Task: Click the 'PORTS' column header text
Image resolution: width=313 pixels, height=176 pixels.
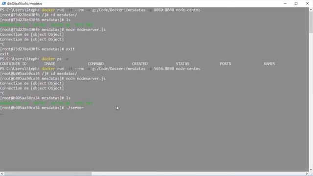Action: 225,64
